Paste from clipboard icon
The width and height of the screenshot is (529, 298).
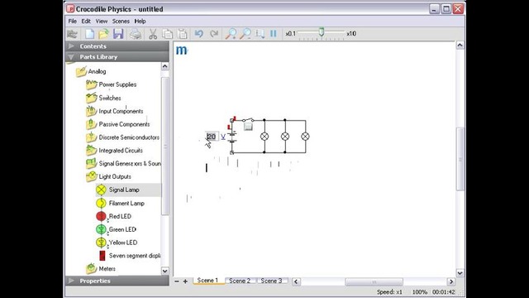(x=183, y=34)
